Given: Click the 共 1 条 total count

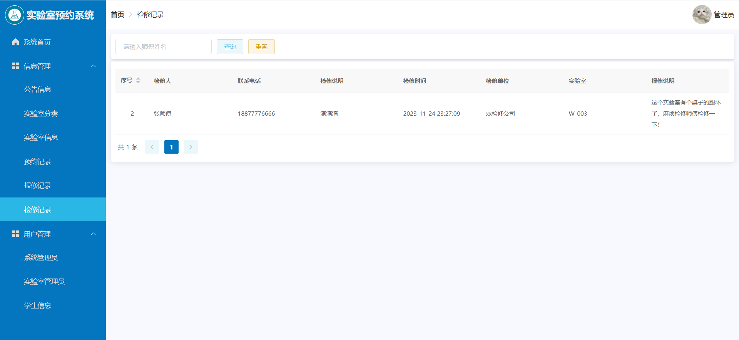Looking at the screenshot, I should click(x=128, y=147).
